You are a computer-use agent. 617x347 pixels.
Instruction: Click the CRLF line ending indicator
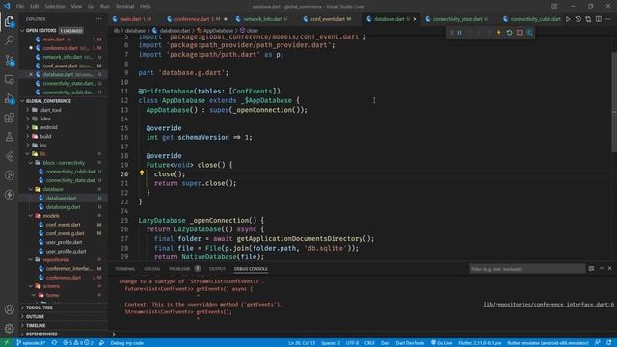pyautogui.click(x=369, y=343)
